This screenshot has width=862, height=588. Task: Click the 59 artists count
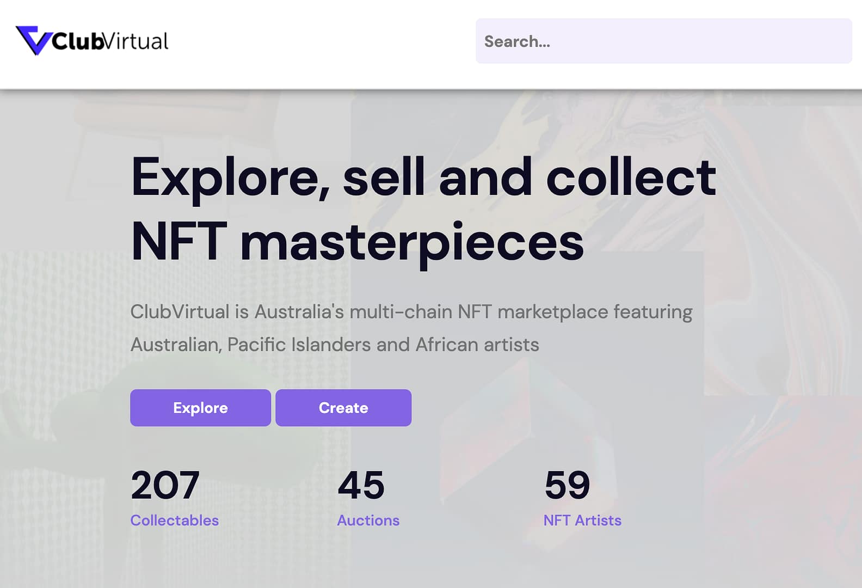coord(567,485)
